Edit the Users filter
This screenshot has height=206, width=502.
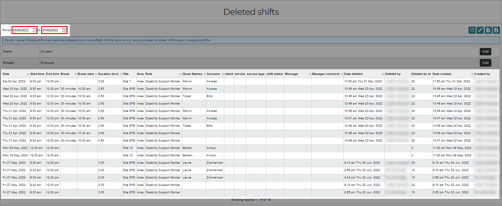tap(485, 51)
